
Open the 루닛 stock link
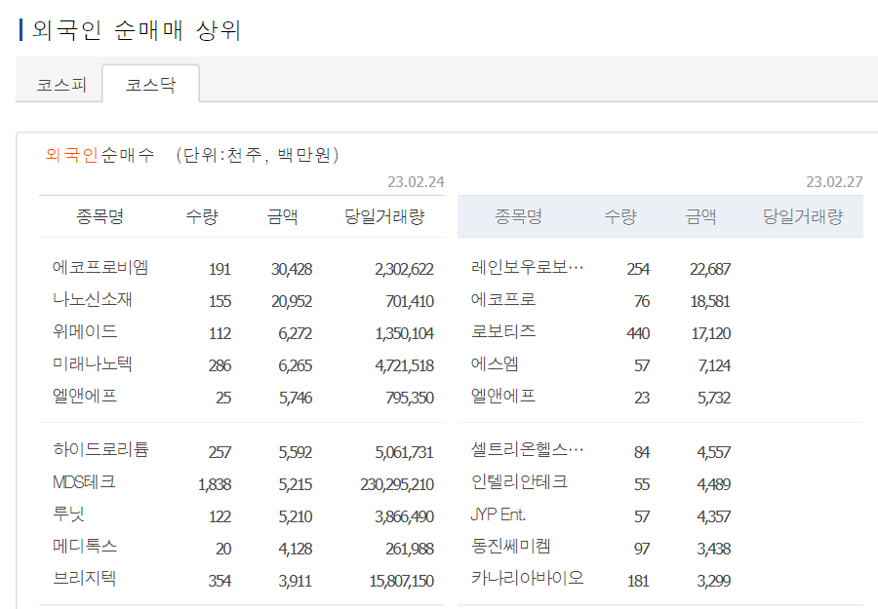68,514
